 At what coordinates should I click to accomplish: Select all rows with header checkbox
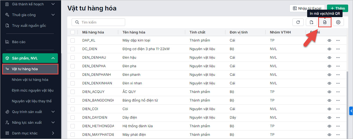click(73, 32)
